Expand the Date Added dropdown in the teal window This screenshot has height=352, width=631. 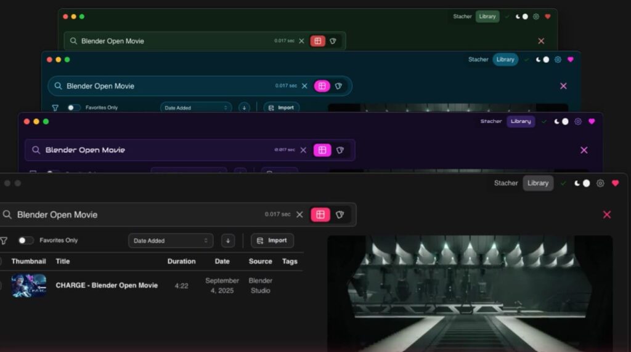coord(196,108)
